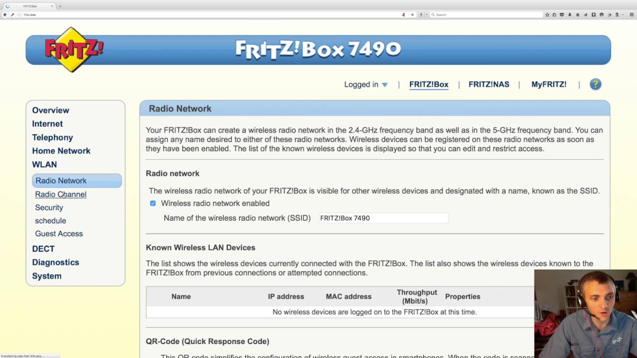Open the WLAN Security page
637x358 pixels.
[x=49, y=207]
